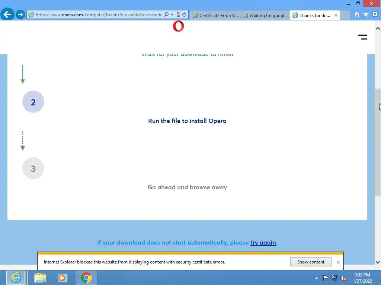Click the Go ahead and browse away text
This screenshot has width=381, height=285.
click(x=188, y=187)
